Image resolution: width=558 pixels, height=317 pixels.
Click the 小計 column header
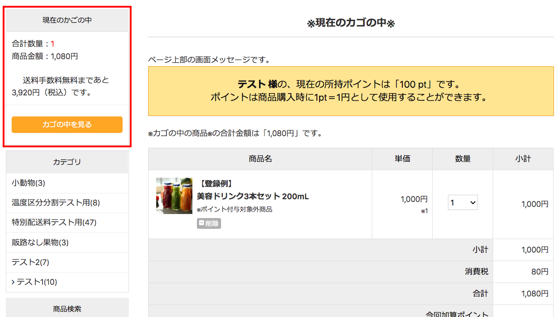523,158
